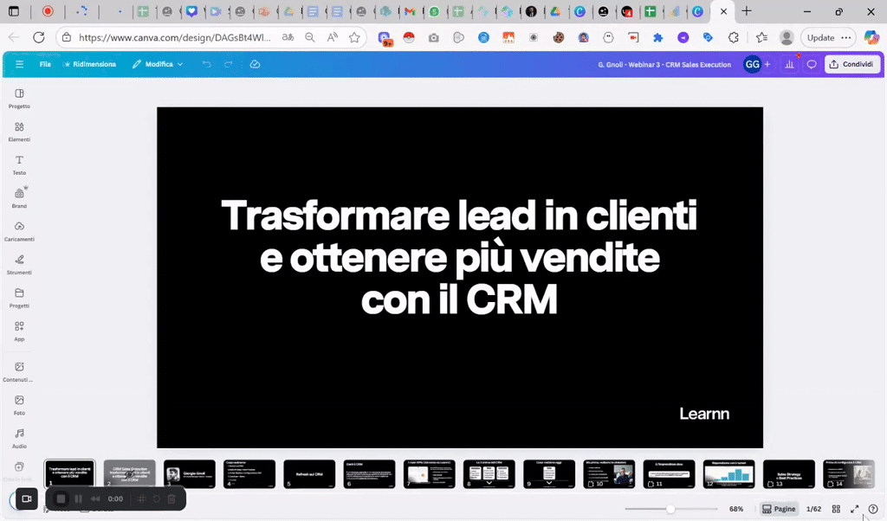Image resolution: width=887 pixels, height=521 pixels.
Task: Open the browser tab actions icon
Action: [x=14, y=11]
